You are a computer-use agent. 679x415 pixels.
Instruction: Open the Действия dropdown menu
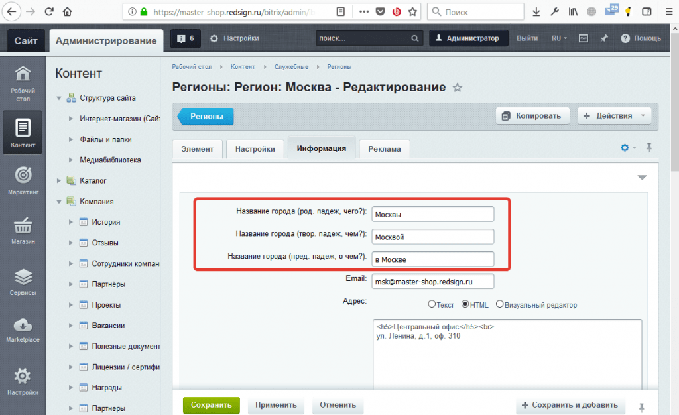(x=614, y=116)
